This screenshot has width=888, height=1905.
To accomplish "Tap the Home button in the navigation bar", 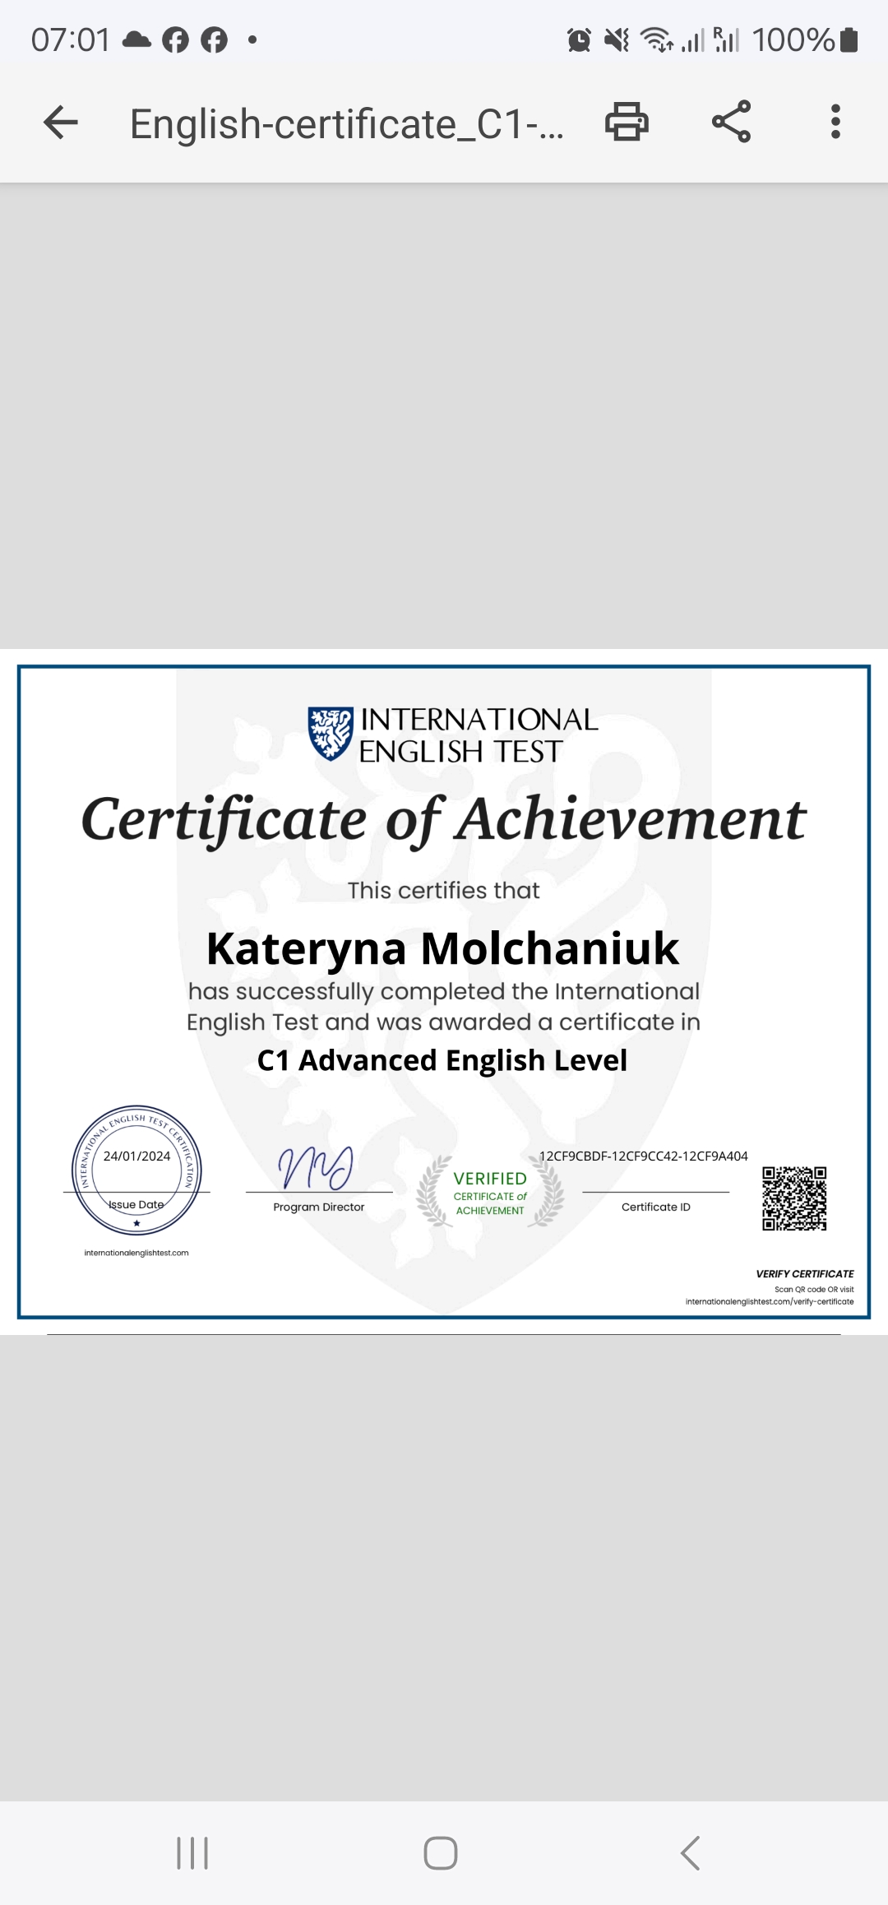I will pos(441,1853).
